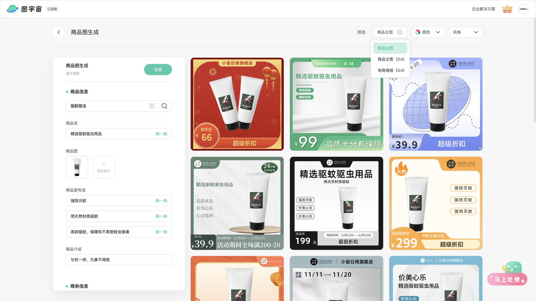Click the 商务信息 section heading

point(79,286)
